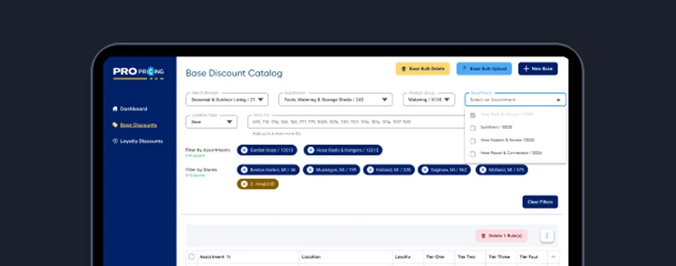
Task: Click into the Store IDs input field
Action: point(356,122)
